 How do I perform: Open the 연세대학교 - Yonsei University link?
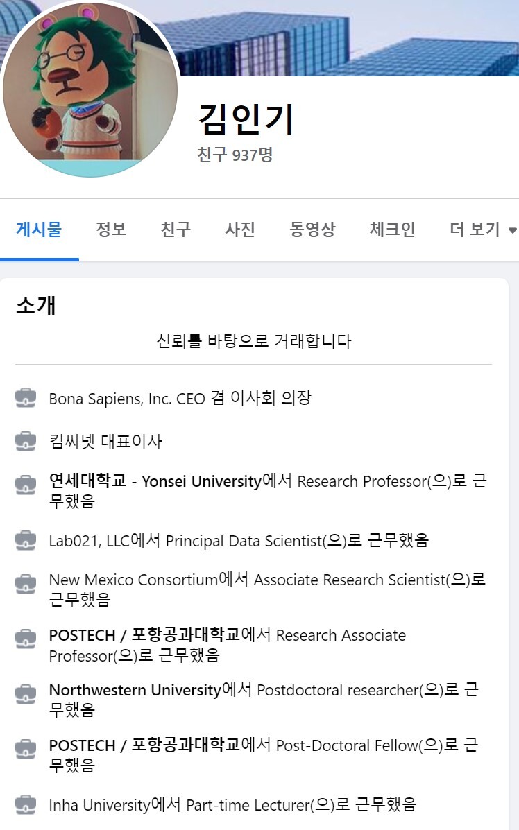coord(155,481)
